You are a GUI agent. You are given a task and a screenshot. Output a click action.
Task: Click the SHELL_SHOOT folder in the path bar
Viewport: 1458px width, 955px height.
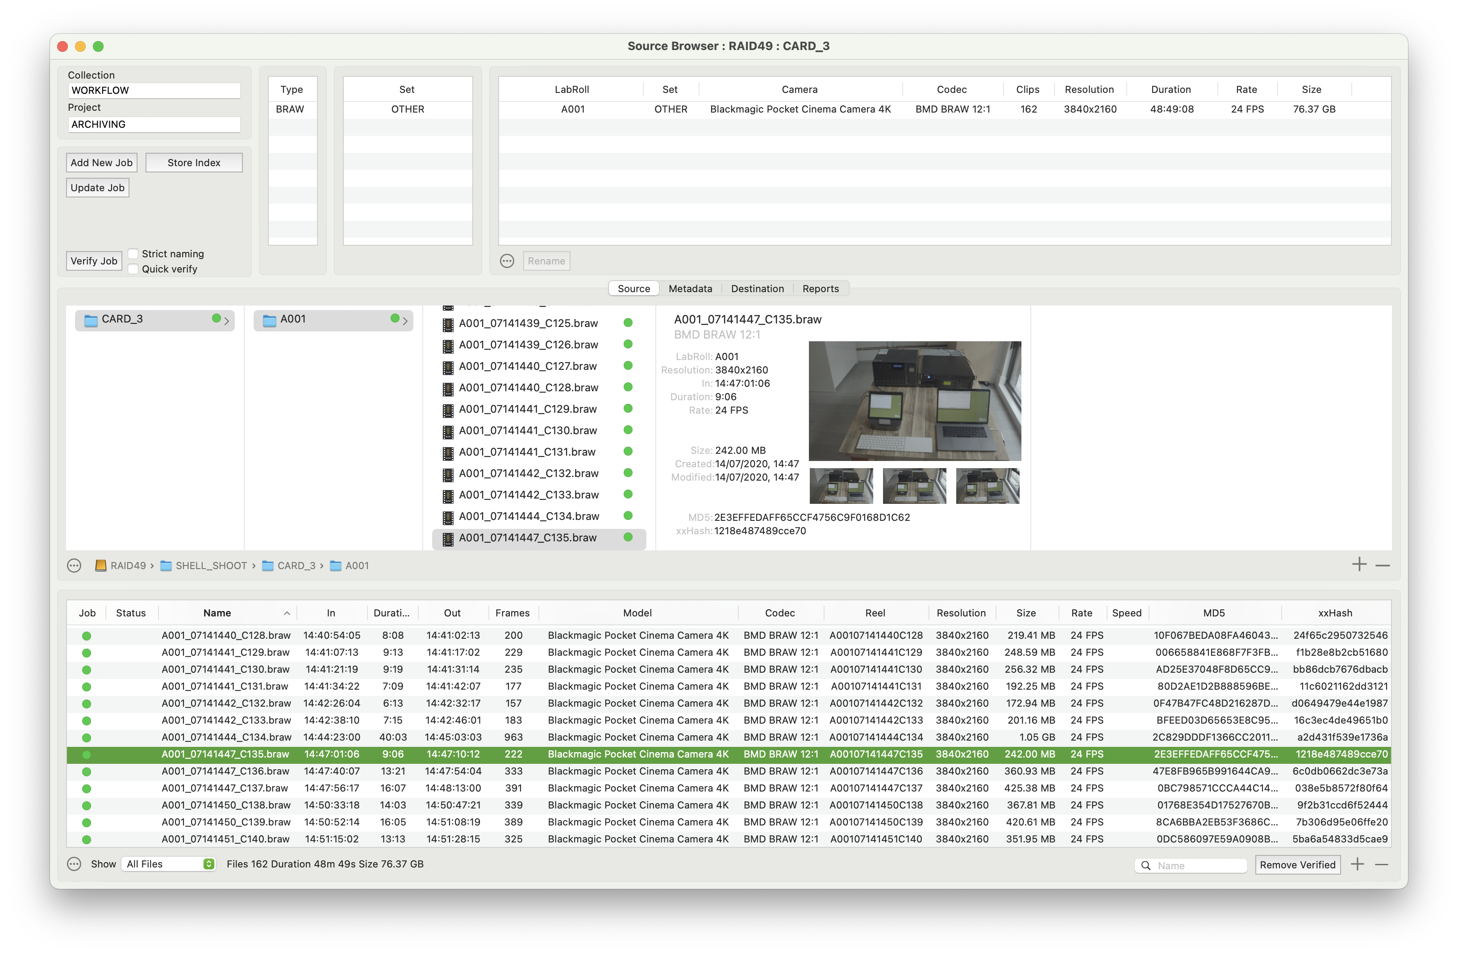(204, 566)
